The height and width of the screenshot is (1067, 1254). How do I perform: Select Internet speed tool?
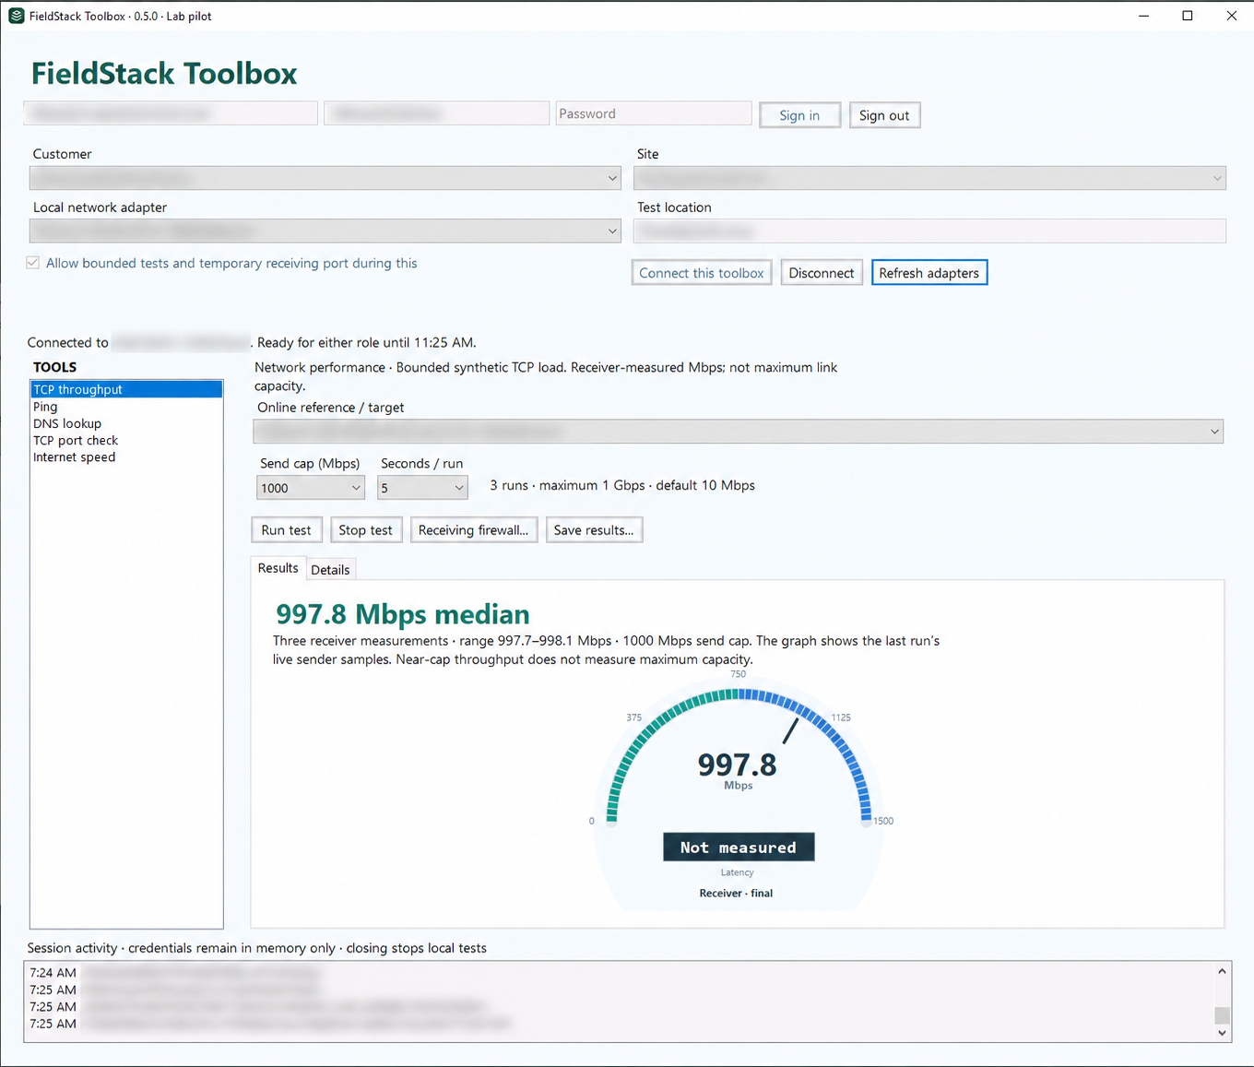point(126,457)
